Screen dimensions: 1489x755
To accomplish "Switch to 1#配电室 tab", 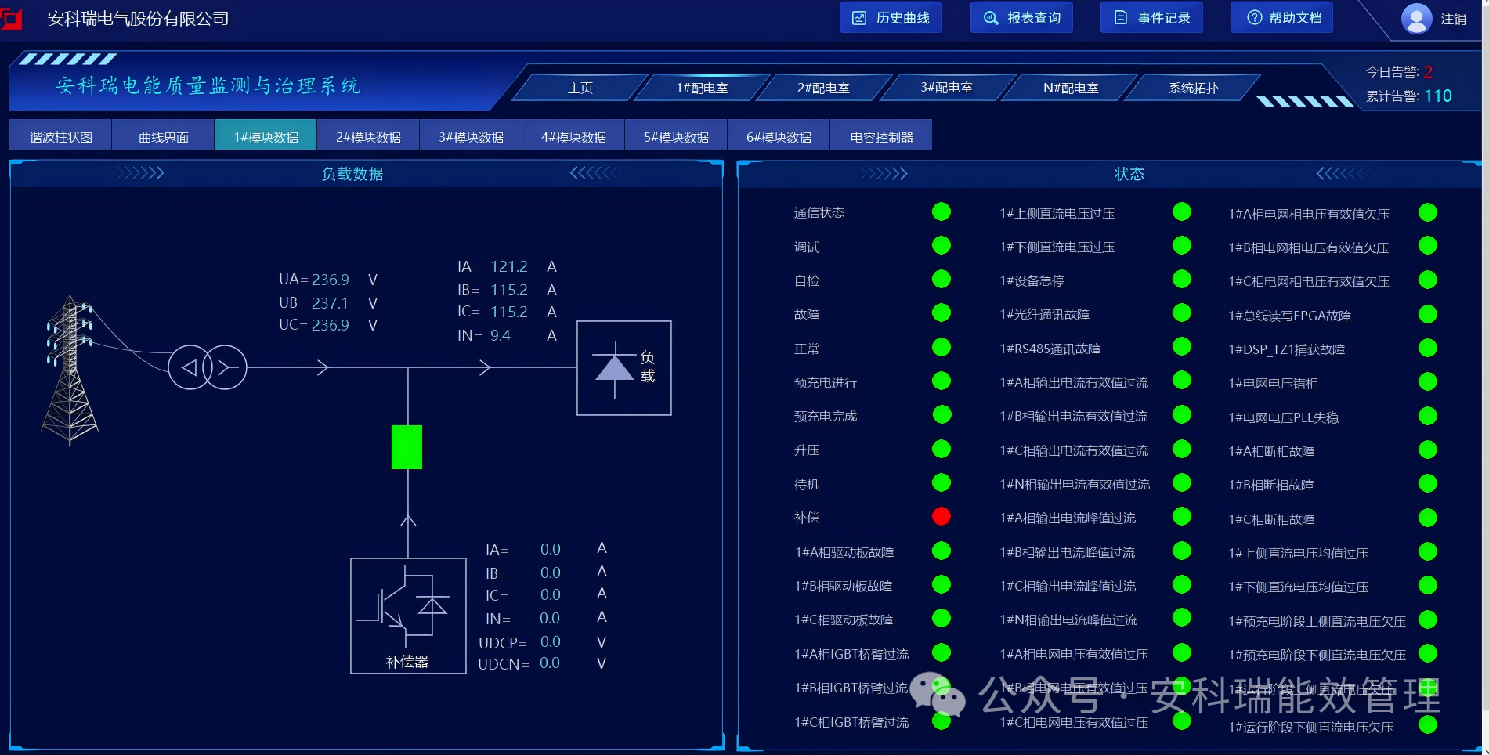I will 703,88.
